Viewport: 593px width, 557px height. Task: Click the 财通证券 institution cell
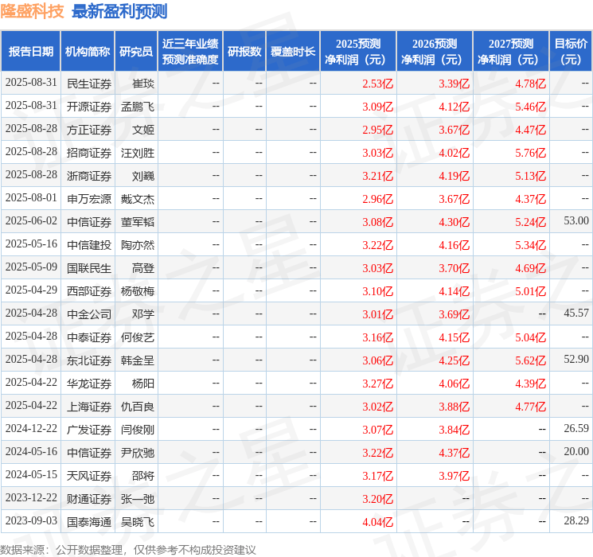[x=89, y=499]
